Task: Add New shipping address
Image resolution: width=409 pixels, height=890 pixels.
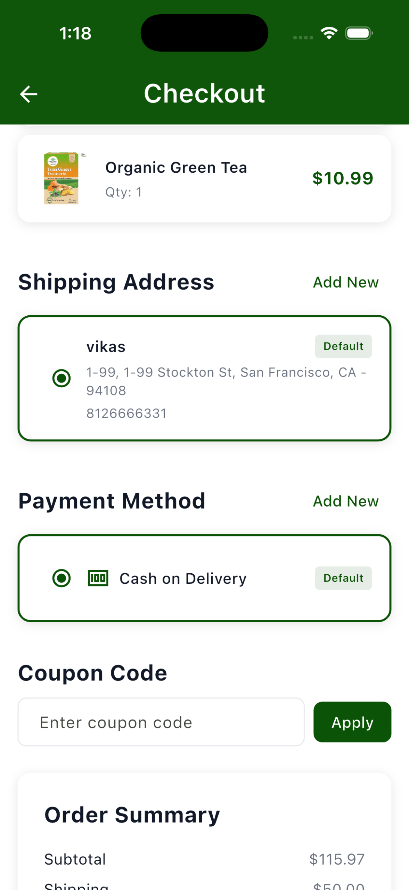Action: [x=345, y=282]
